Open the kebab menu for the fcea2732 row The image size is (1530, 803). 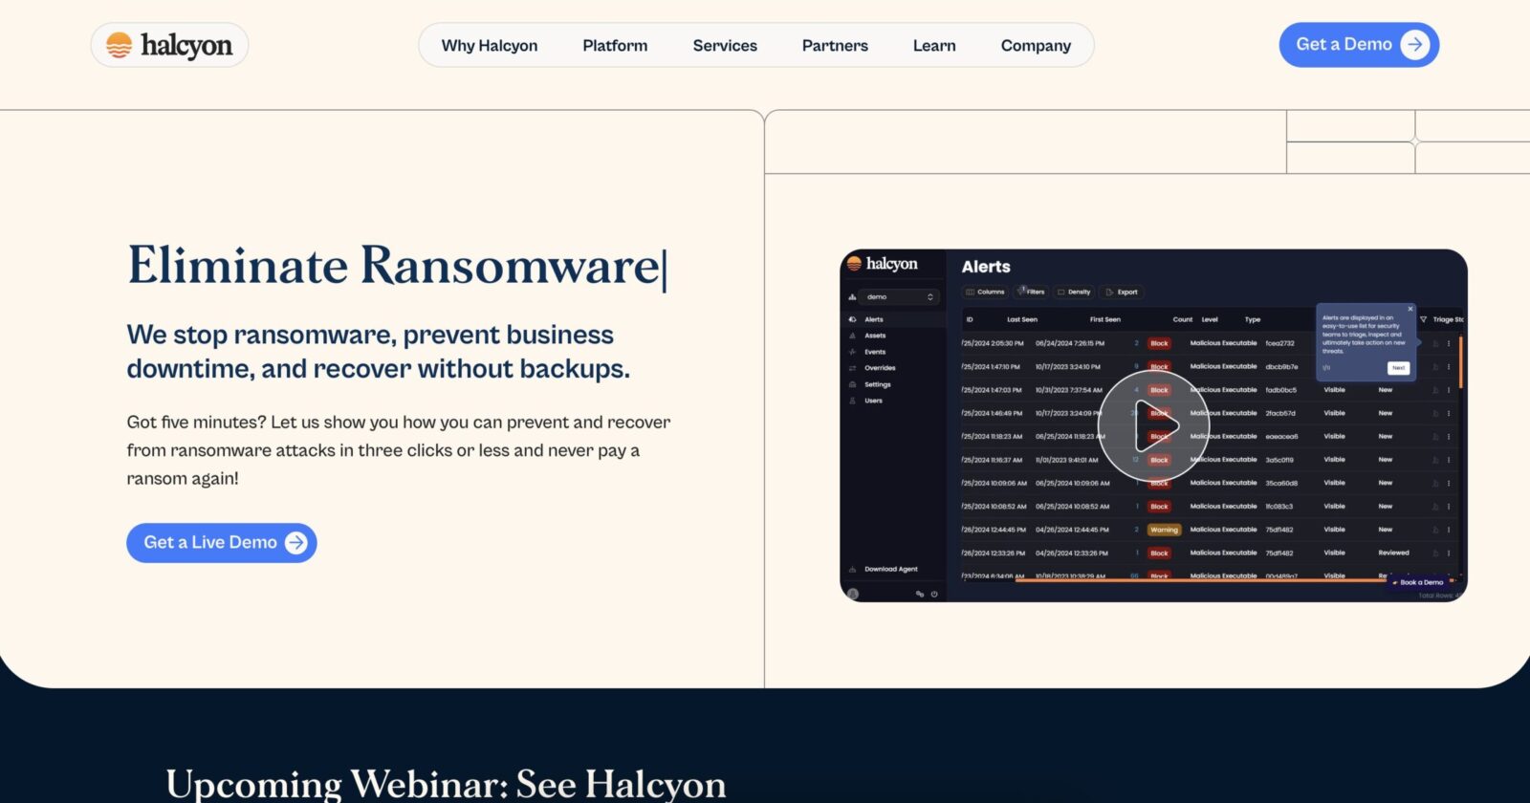click(x=1449, y=343)
